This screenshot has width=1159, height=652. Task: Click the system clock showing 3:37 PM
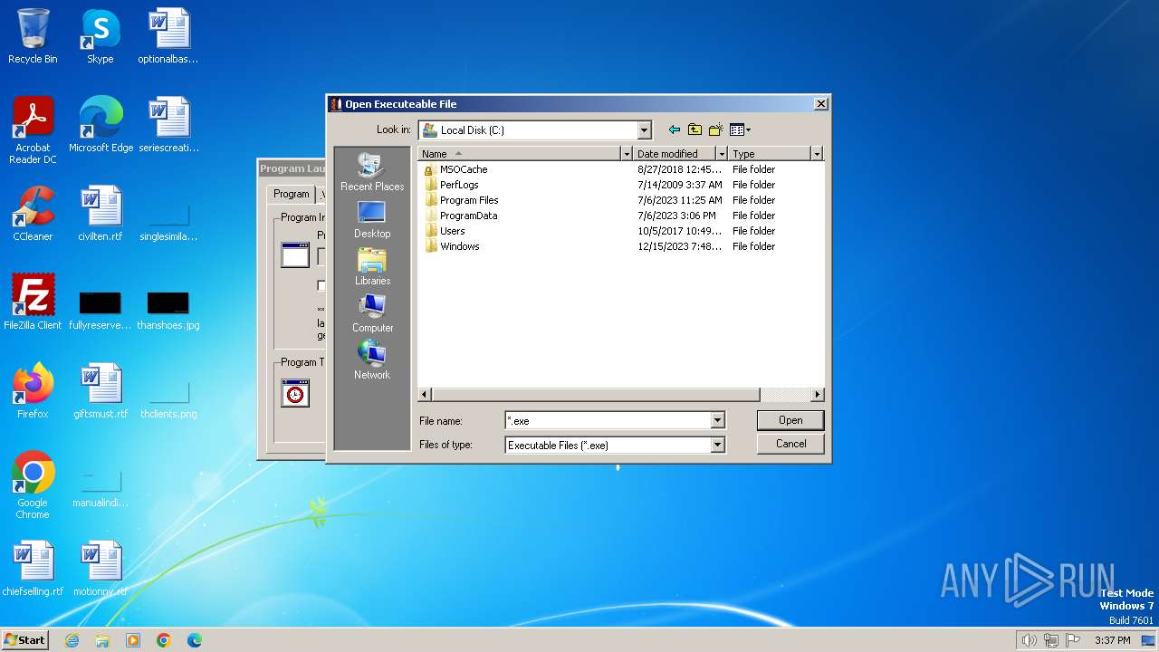pyautogui.click(x=1113, y=640)
